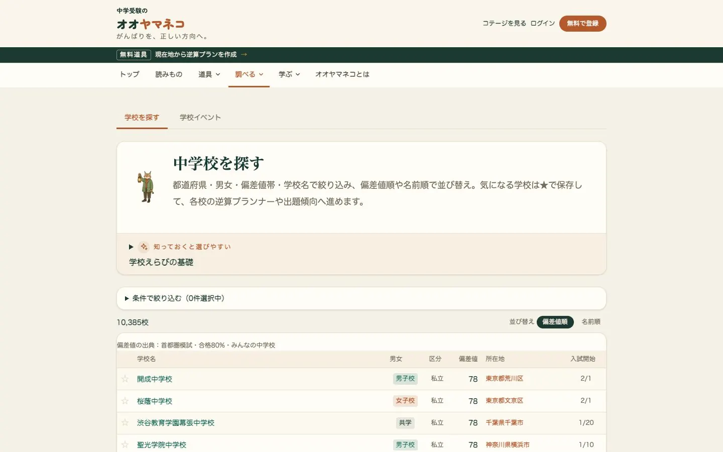
Task: Star 渋谷教育学園幕張中学校 to save it
Action: (x=125, y=423)
